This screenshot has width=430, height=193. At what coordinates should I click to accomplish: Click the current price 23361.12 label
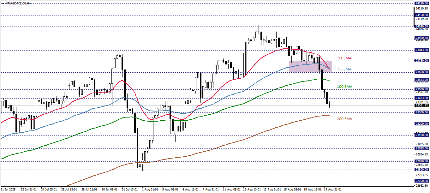[422, 105]
